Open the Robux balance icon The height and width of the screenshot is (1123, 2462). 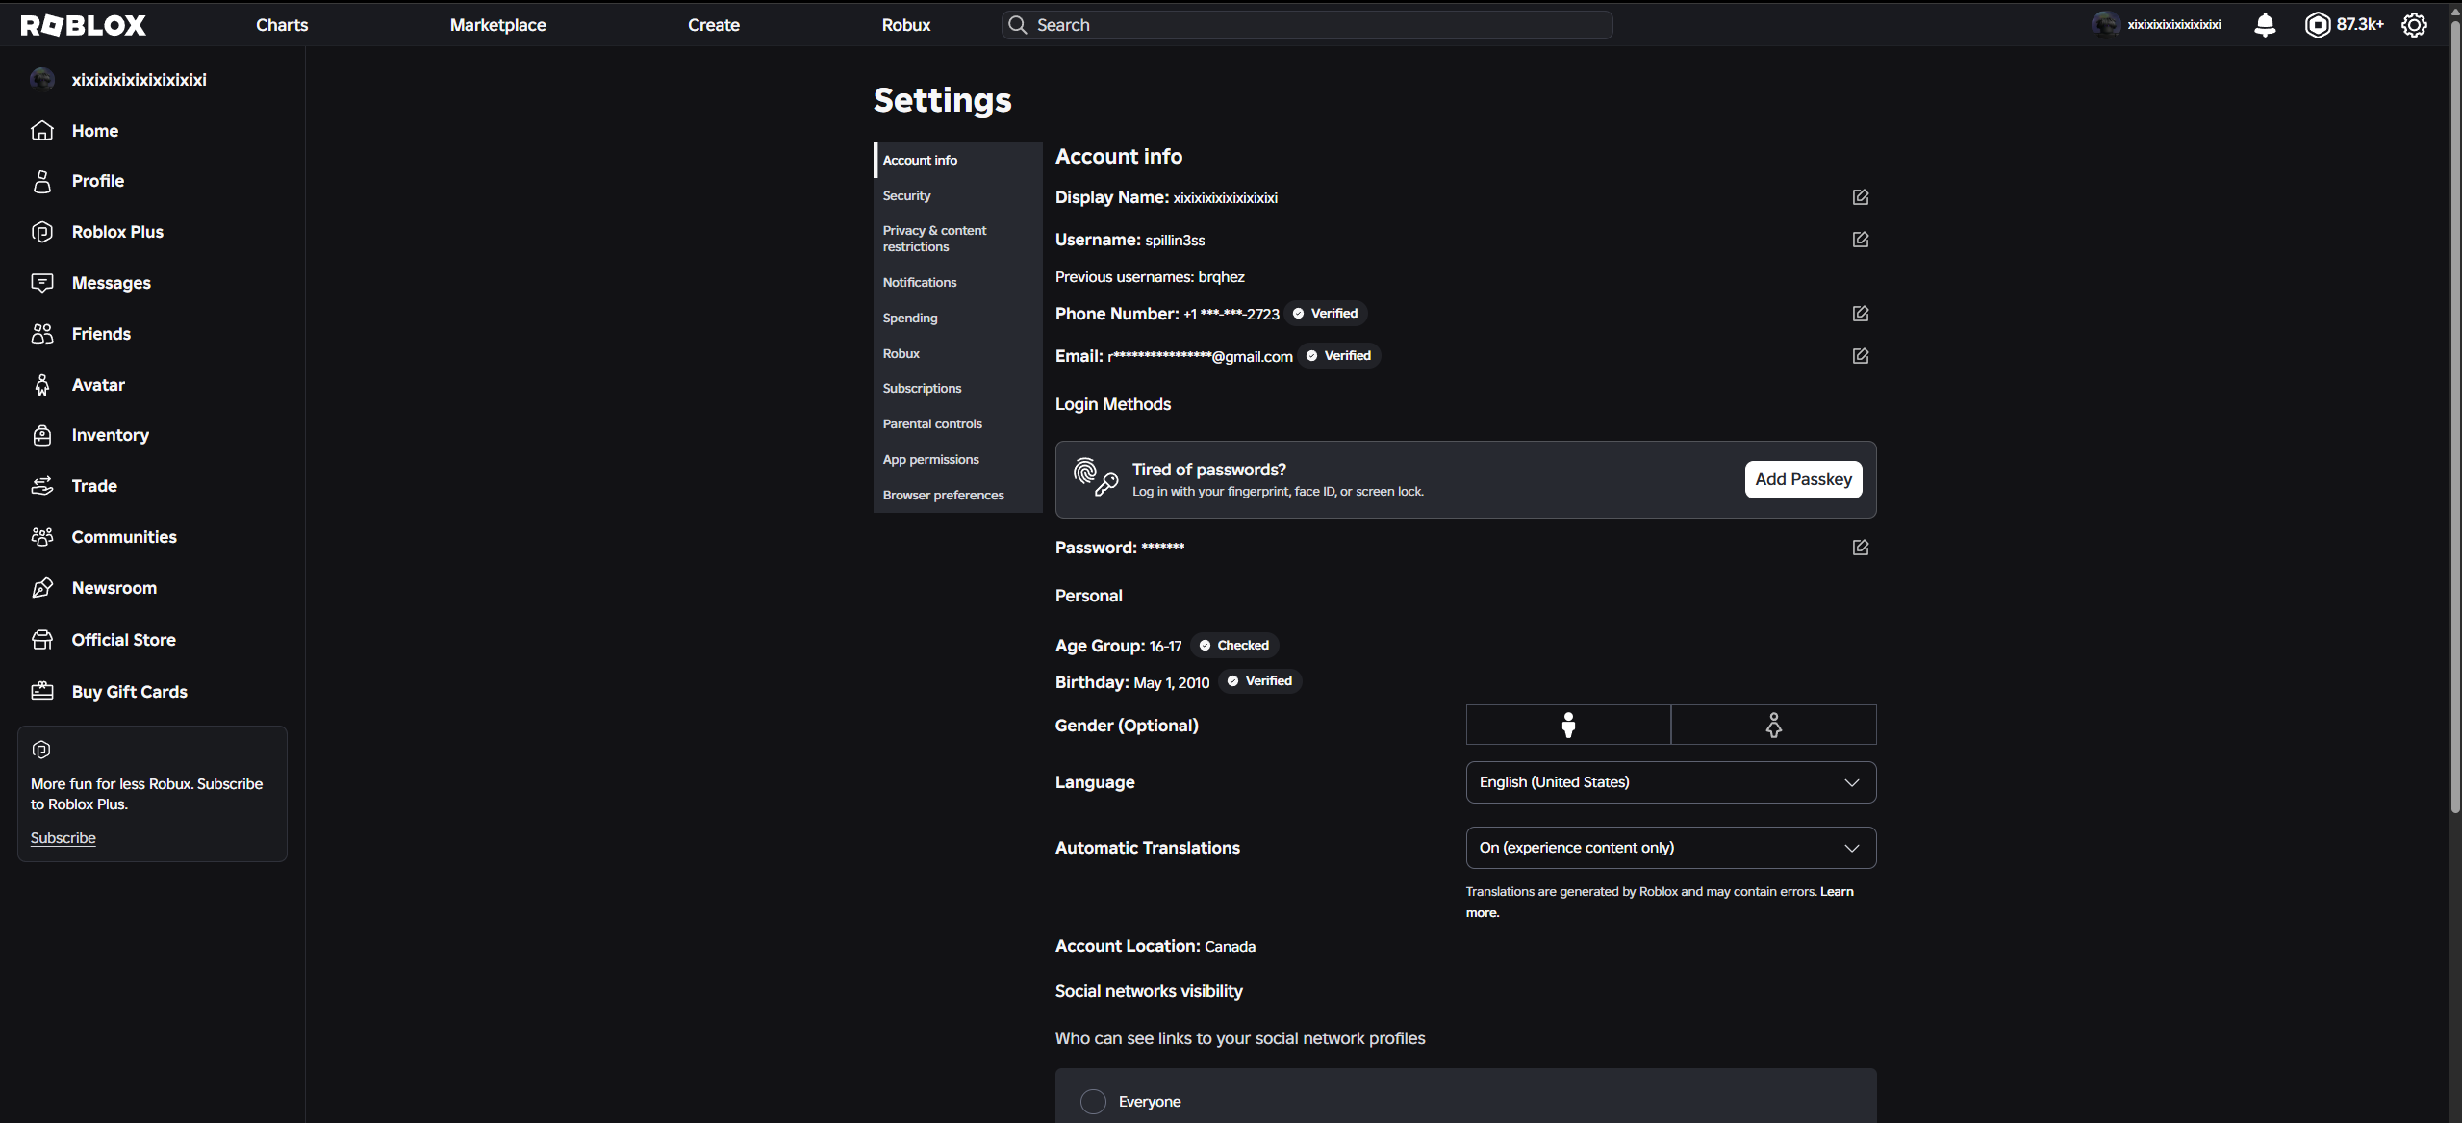[2318, 25]
